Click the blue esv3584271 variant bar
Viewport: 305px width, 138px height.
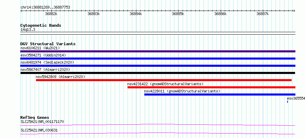click(x=158, y=59)
